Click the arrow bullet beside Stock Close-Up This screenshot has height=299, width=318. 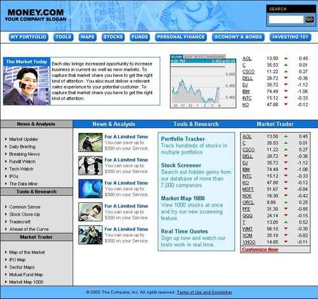click(x=6, y=214)
